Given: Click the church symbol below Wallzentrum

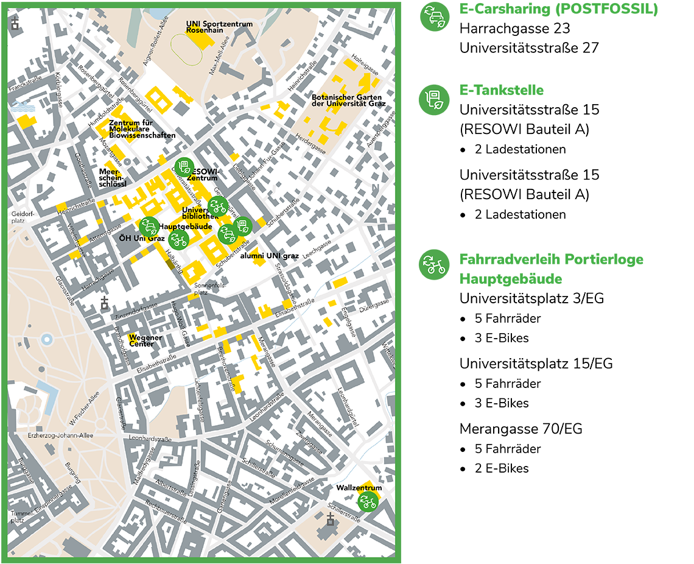Looking at the screenshot, I should click(330, 519).
